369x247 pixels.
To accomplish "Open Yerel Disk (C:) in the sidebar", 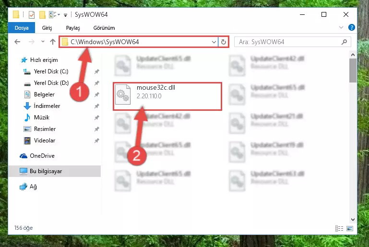I will point(51,71).
